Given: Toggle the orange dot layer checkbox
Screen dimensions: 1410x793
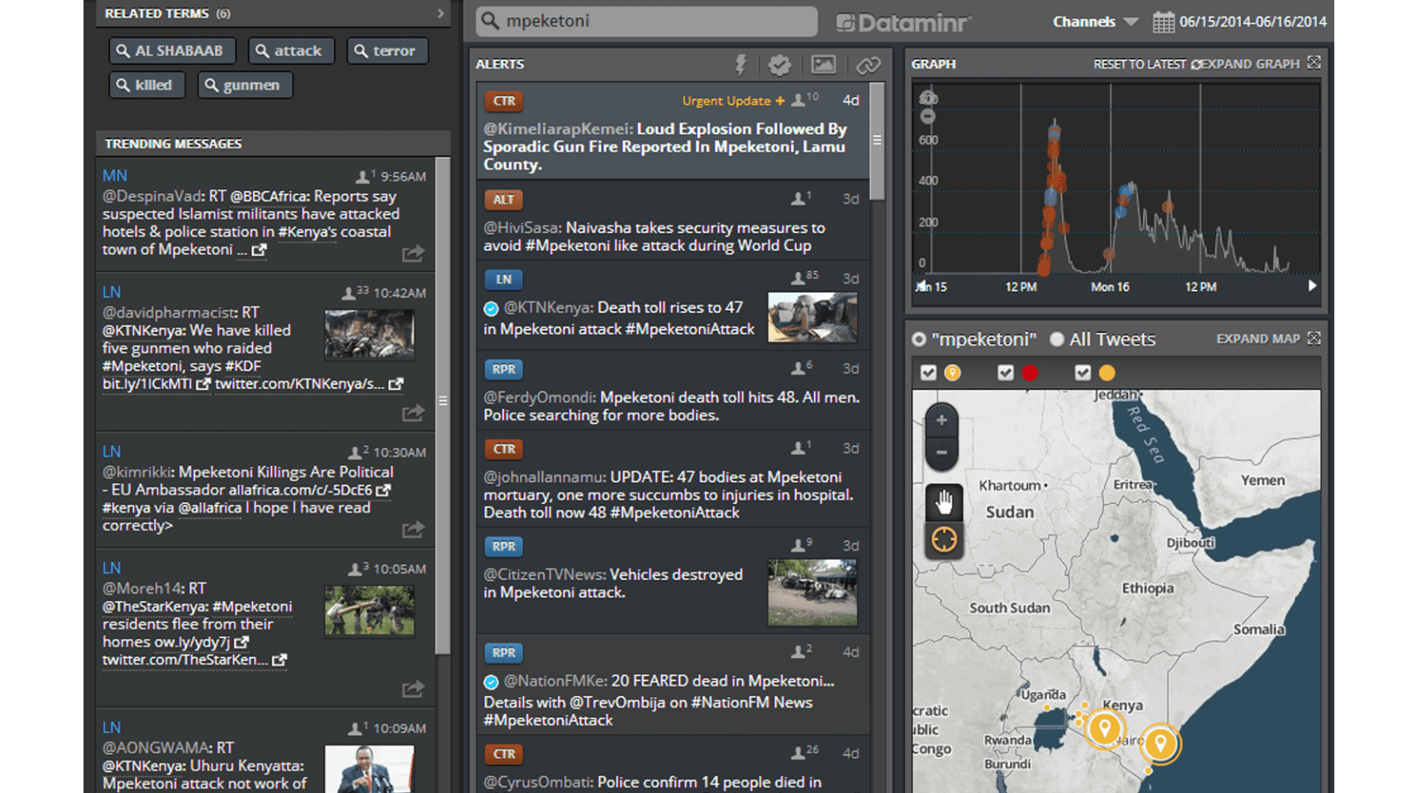Looking at the screenshot, I should pos(1083,373).
